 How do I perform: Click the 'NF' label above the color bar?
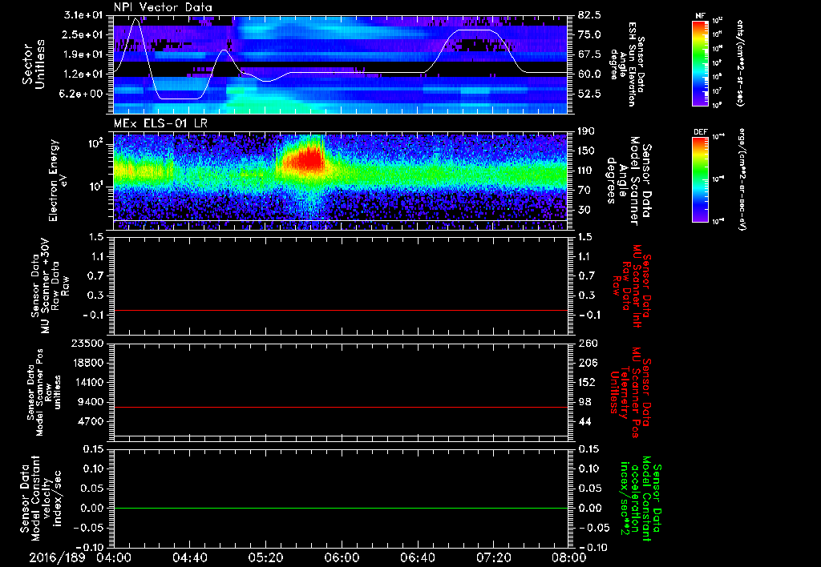click(700, 16)
